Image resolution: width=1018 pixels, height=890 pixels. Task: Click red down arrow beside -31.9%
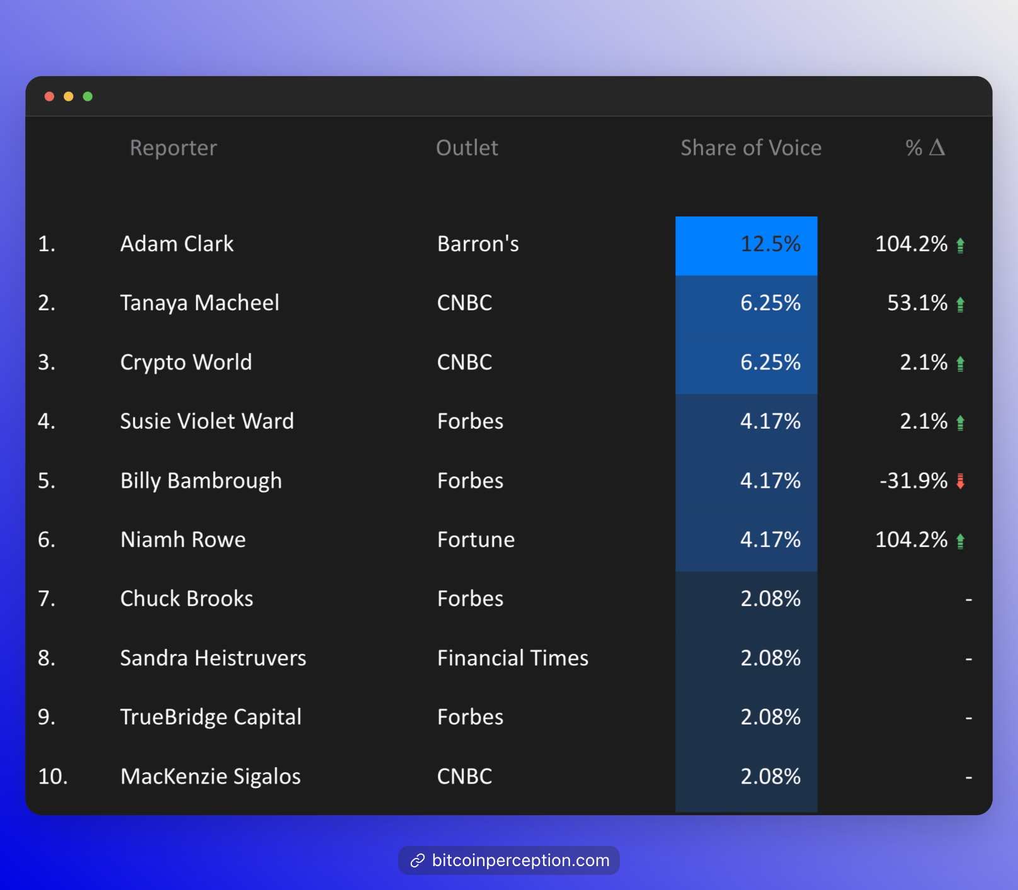point(960,482)
